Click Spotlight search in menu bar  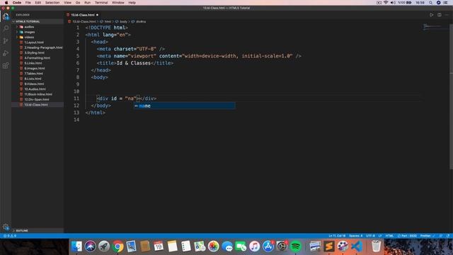point(430,3)
